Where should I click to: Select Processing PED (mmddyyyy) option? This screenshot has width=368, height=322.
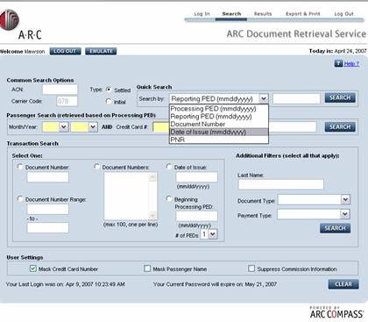tap(219, 109)
